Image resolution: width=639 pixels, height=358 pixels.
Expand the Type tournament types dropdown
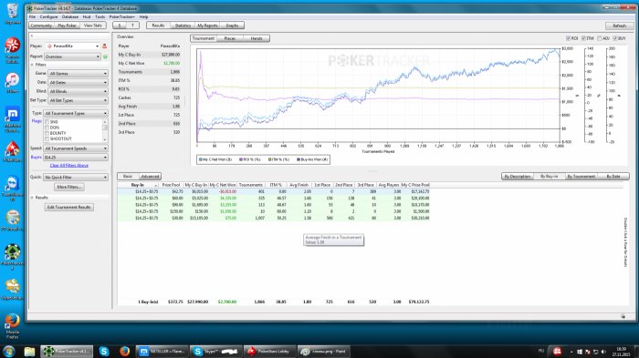pyautogui.click(x=76, y=114)
